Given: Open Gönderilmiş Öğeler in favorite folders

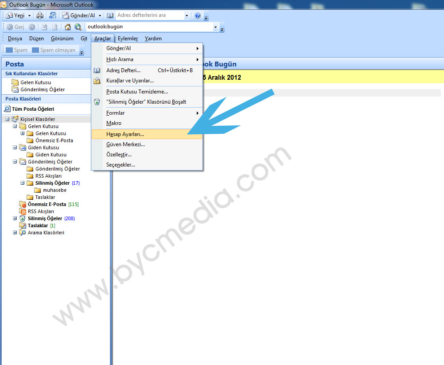Looking at the screenshot, I should (38, 89).
